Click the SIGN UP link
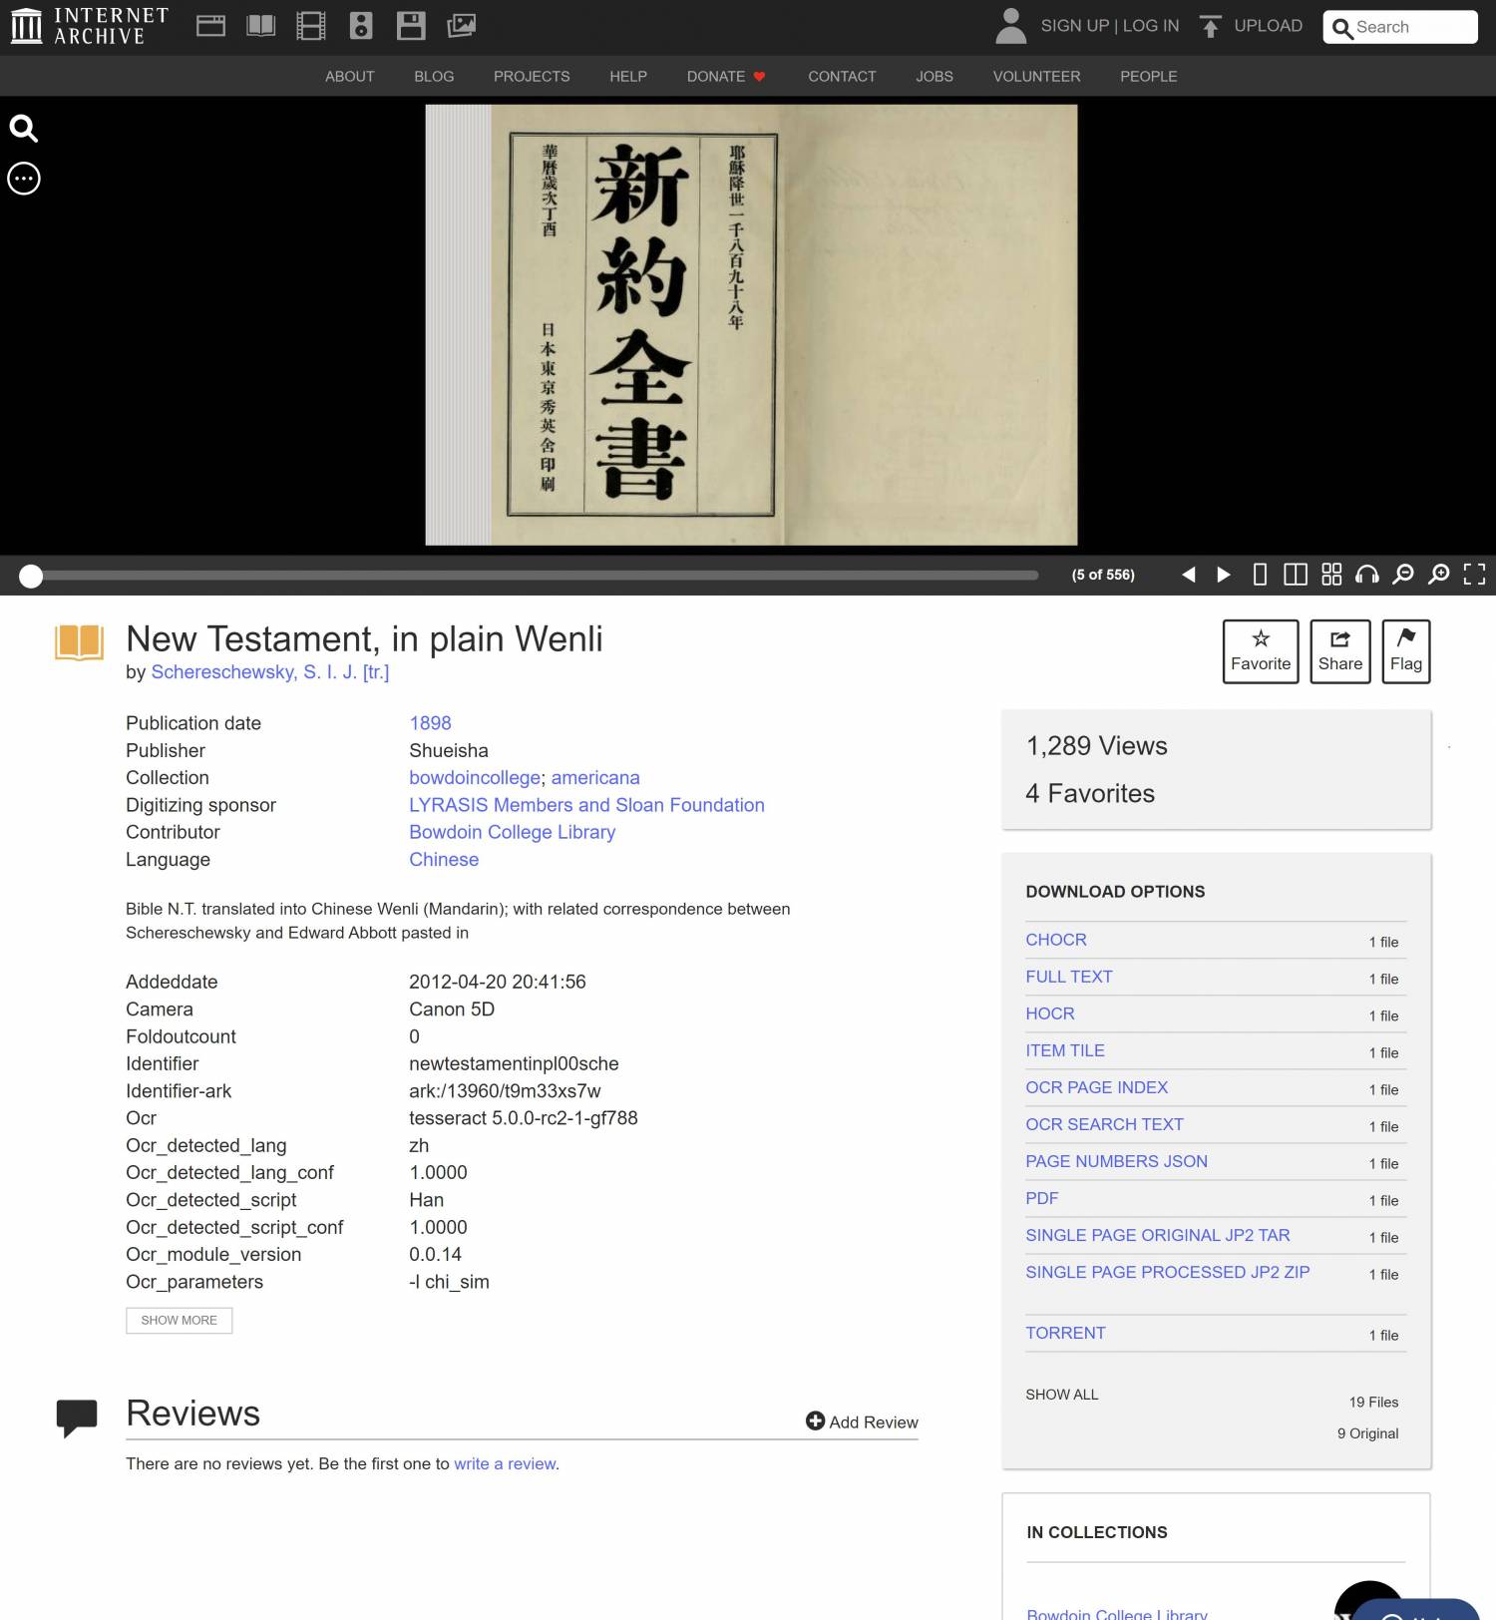Screen dimensions: 1496x1620 click(x=1075, y=26)
